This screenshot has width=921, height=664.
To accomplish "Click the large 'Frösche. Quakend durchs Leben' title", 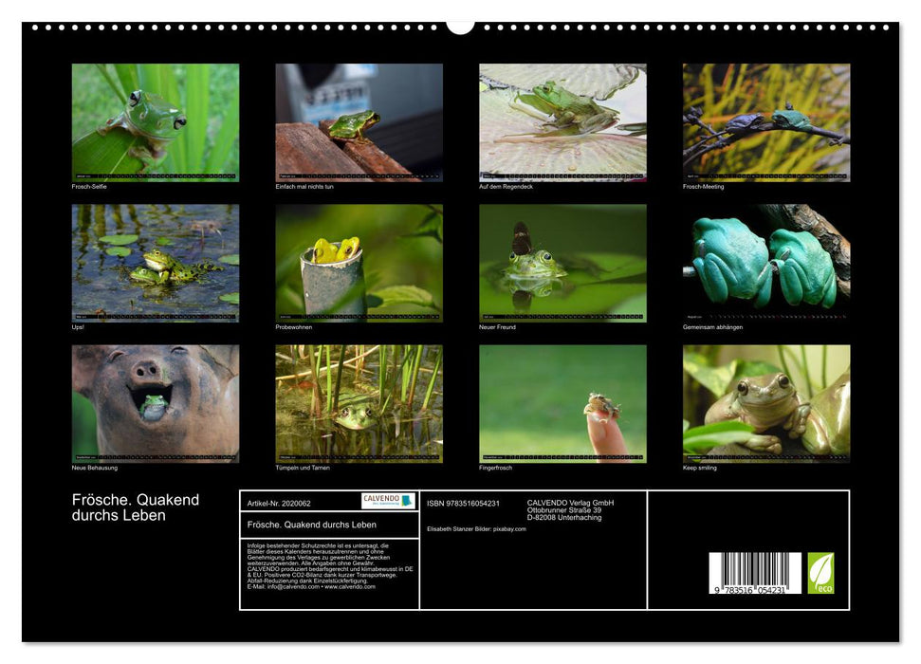I will 136,507.
